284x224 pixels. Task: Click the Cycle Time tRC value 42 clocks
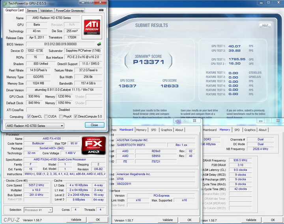[x=240, y=189]
